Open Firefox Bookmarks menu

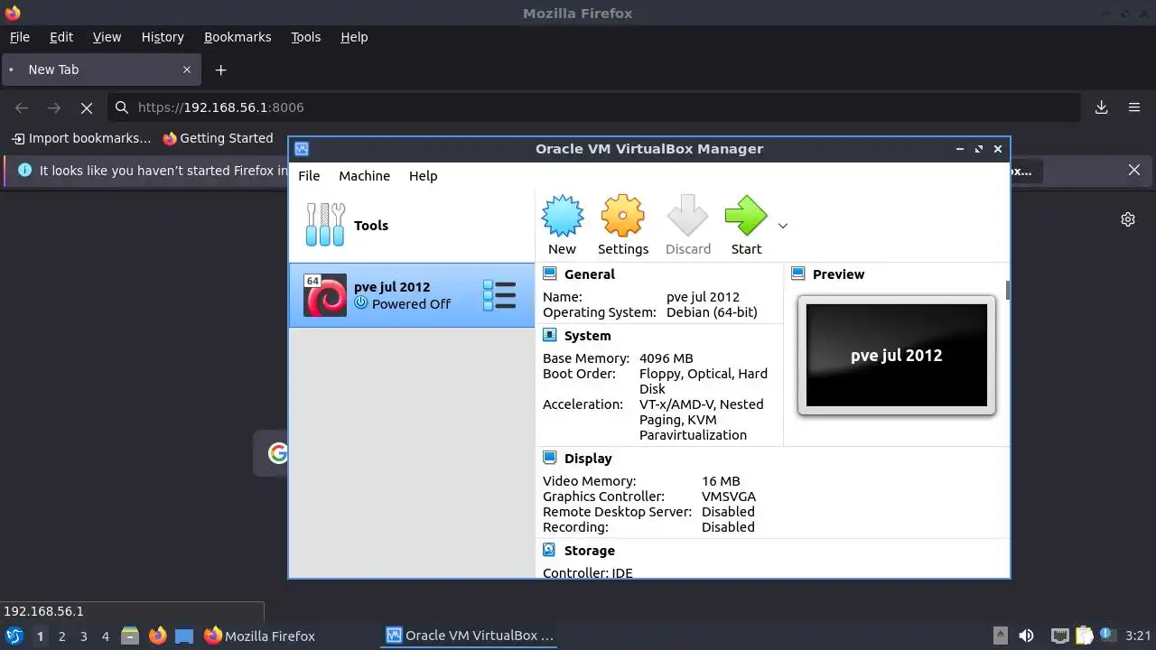click(x=238, y=37)
